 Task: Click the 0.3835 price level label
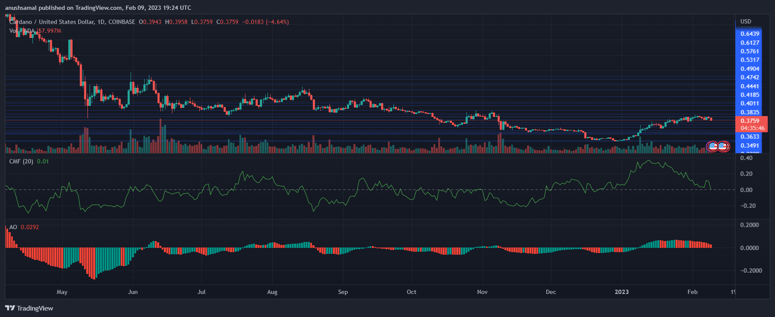pos(750,112)
